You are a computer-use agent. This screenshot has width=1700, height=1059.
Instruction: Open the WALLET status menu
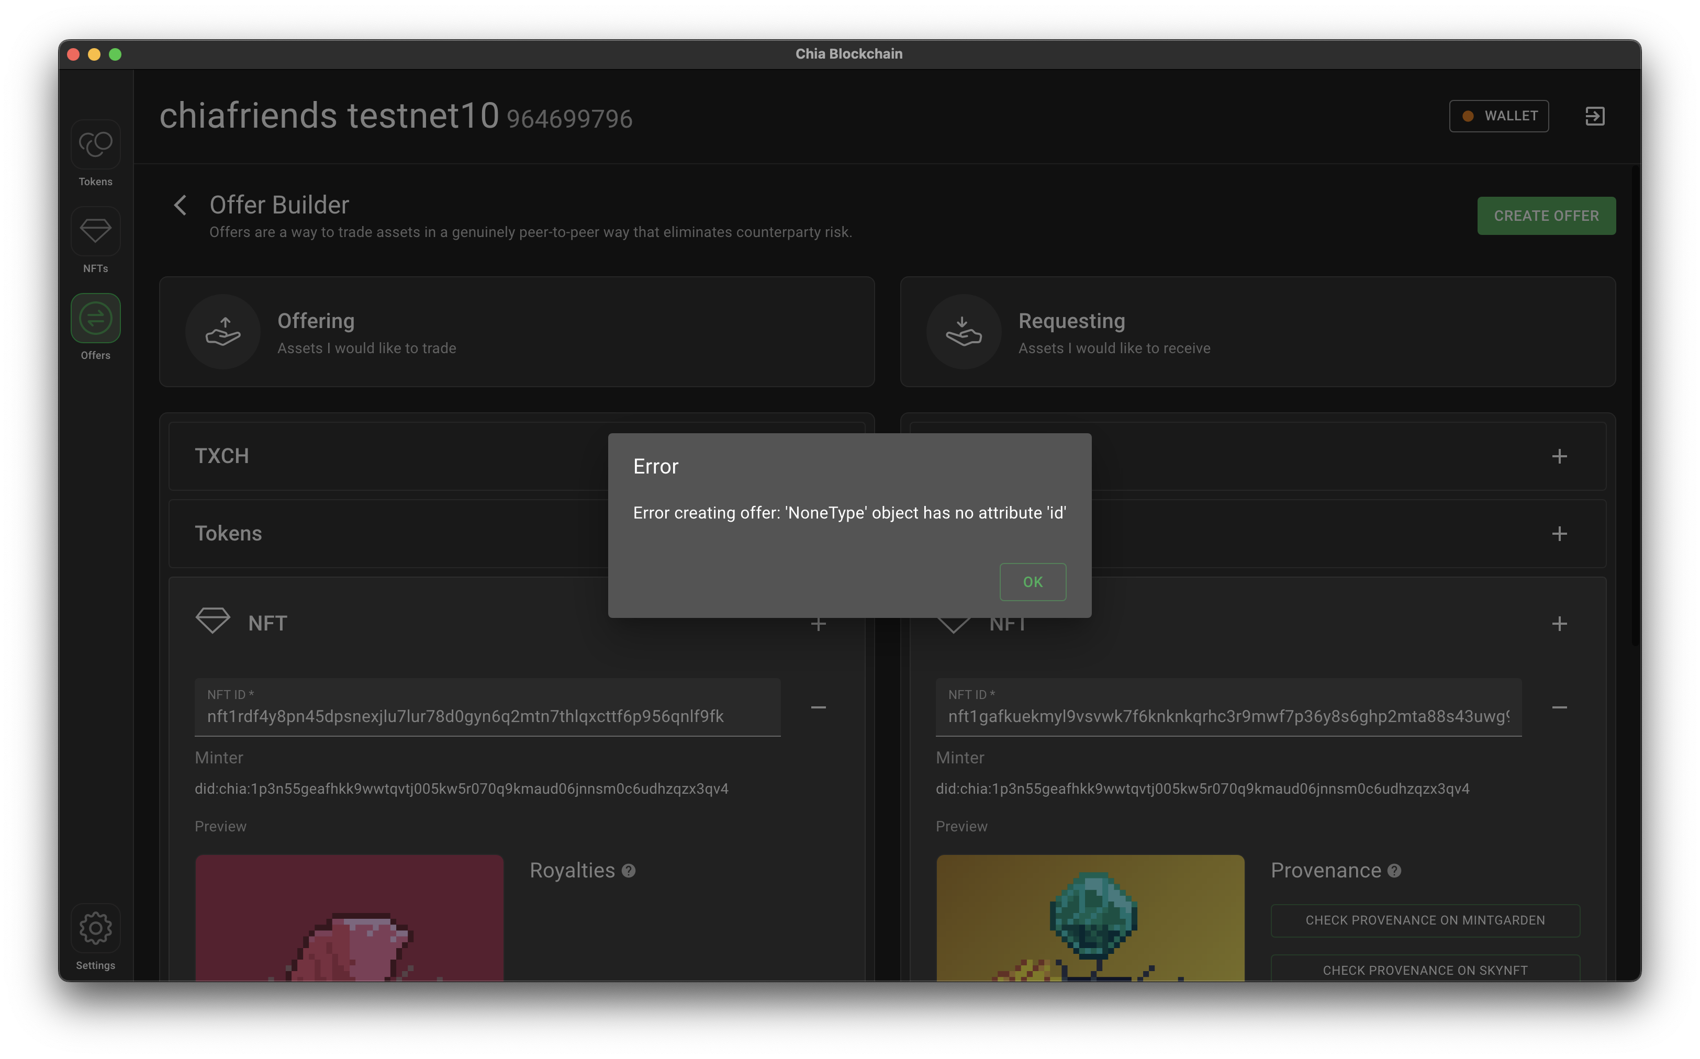click(1499, 116)
